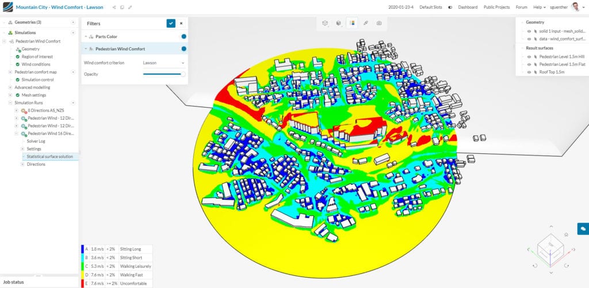Viewport: 589px width, 288px height.
Task: Take a screenshot with the camera icon
Action: click(x=379, y=23)
